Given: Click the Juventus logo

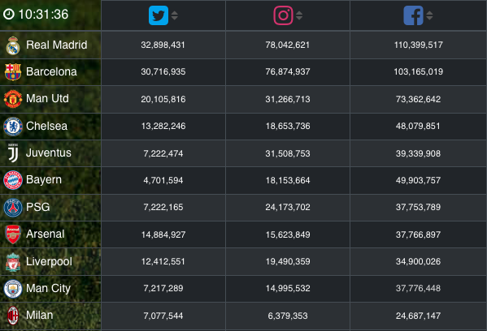Looking at the screenshot, I should [13, 153].
